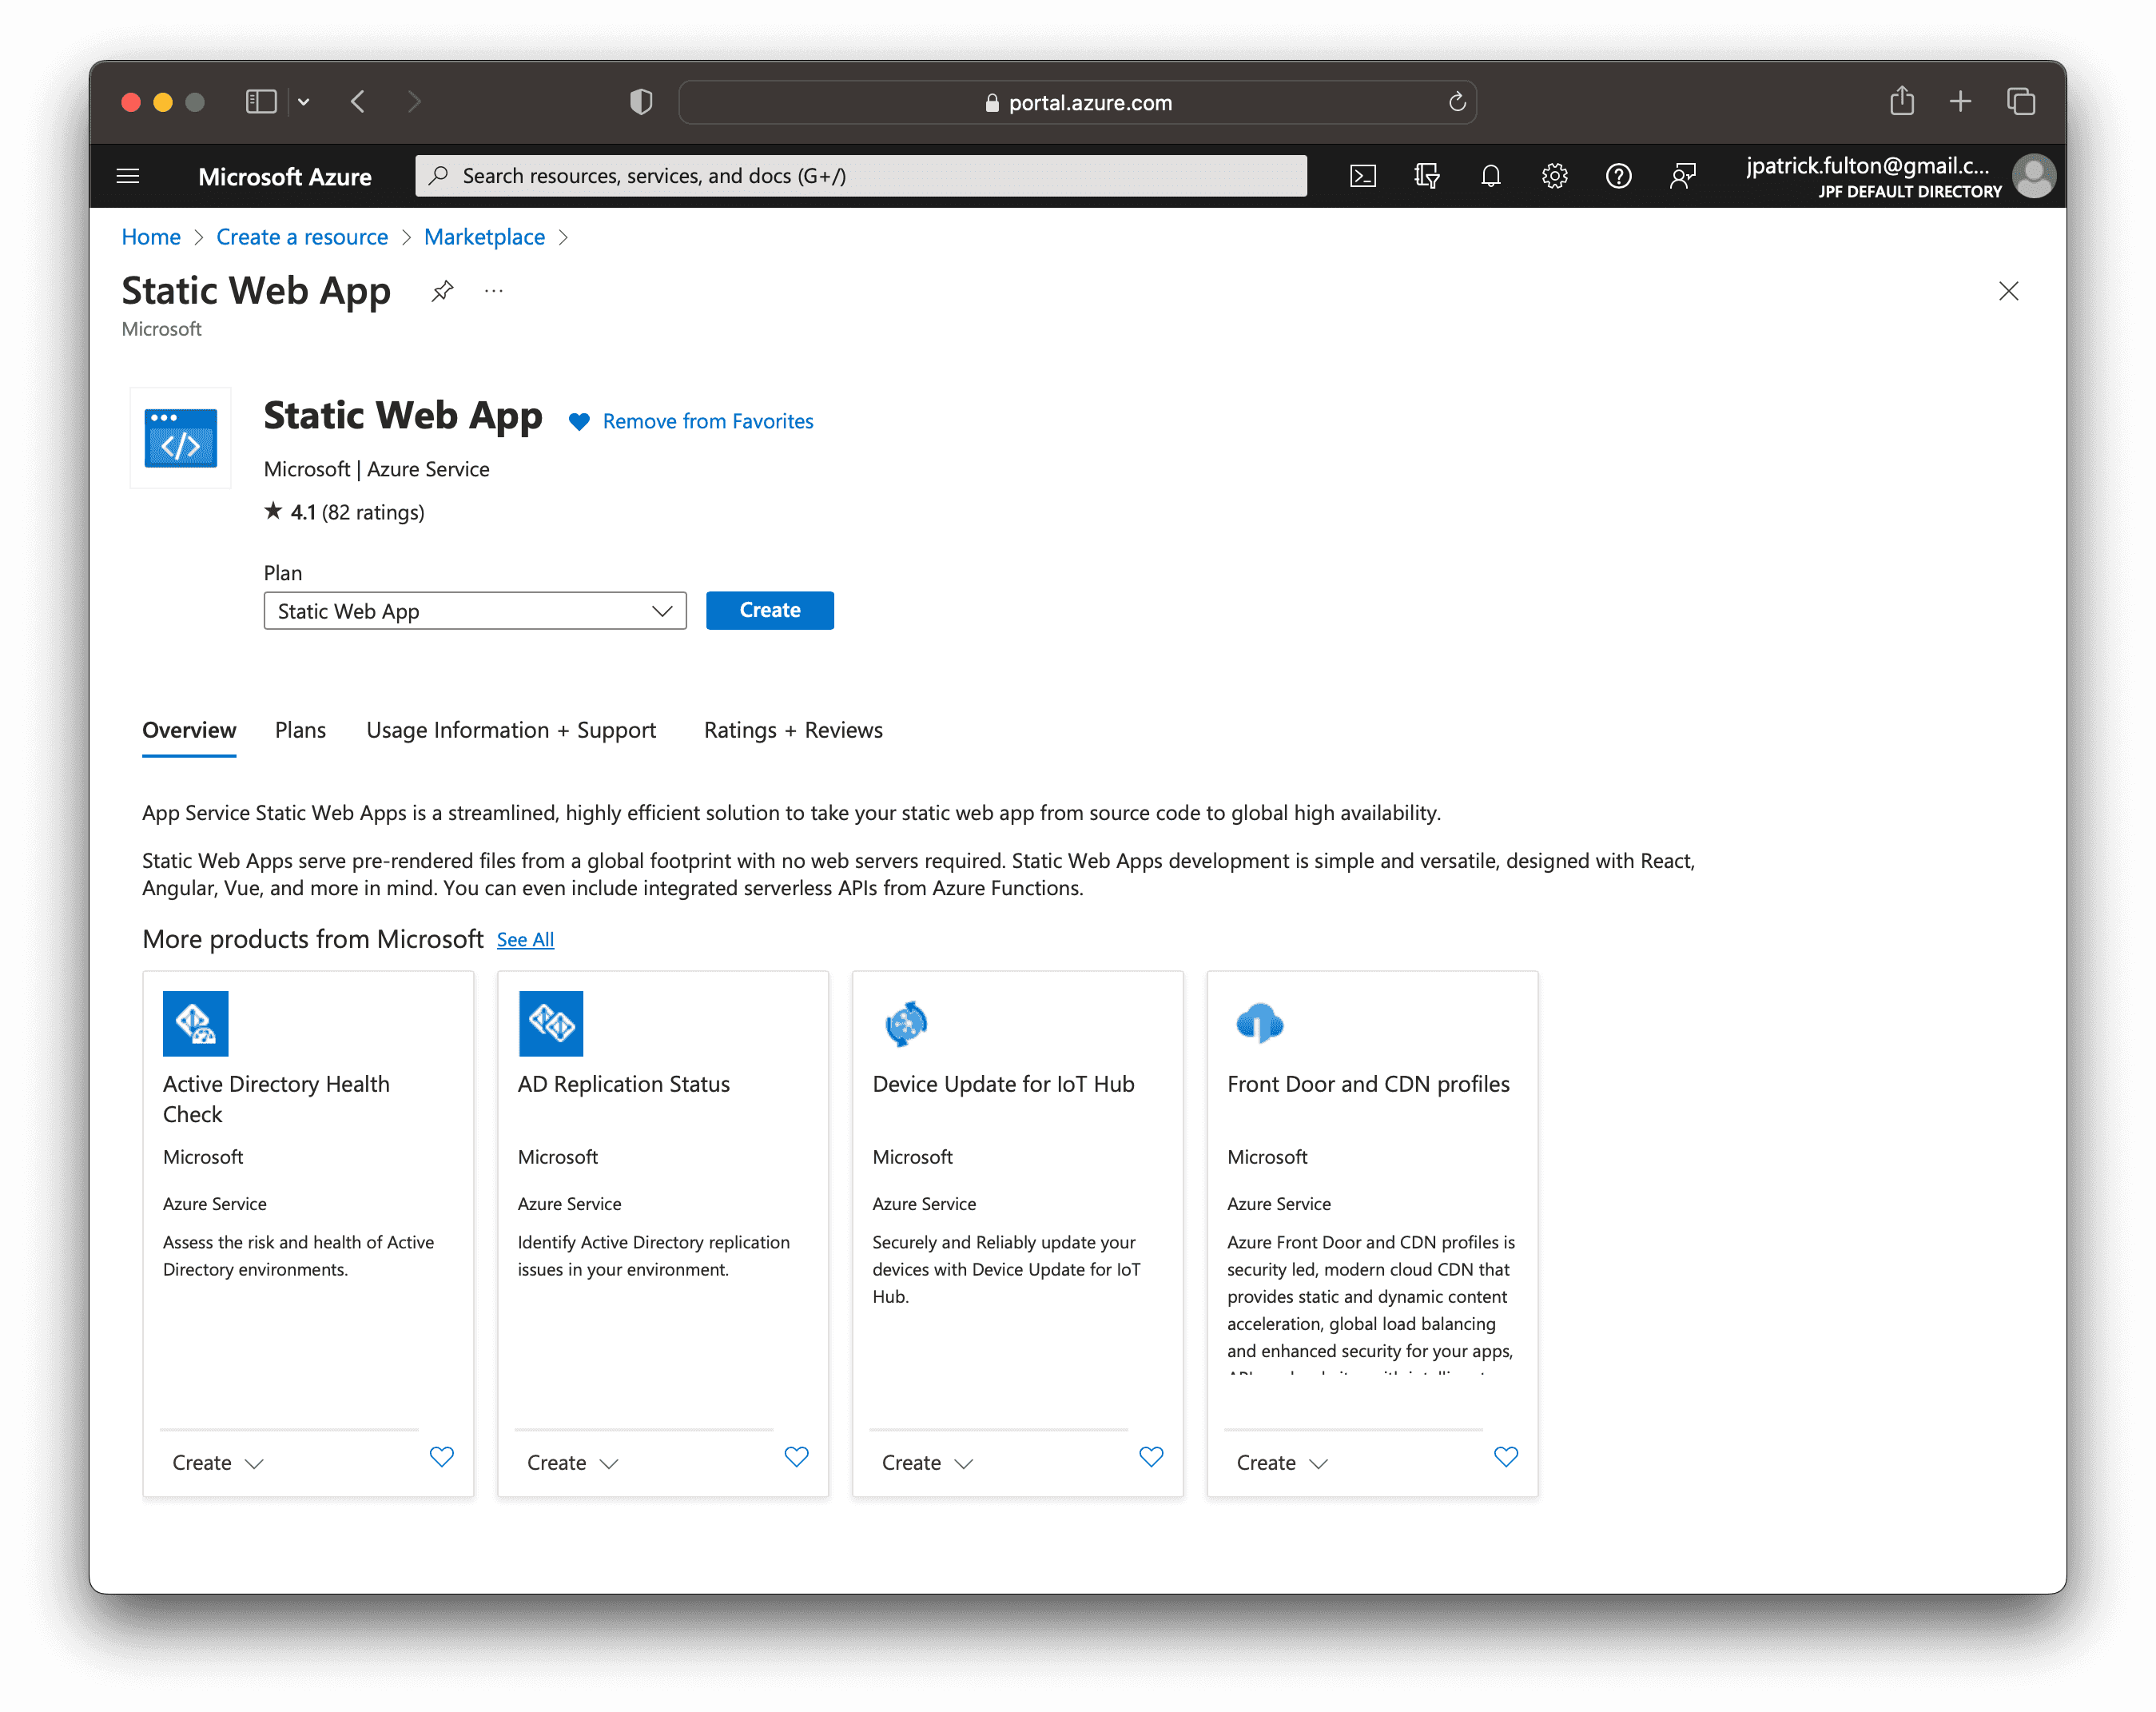Expand Create on Front Door and CDN profiles

(1282, 1463)
